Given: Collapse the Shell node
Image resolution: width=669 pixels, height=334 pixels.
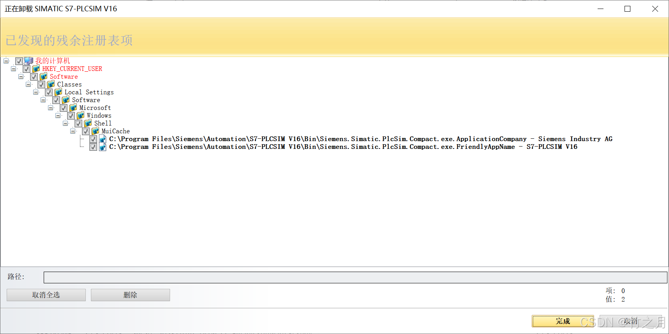Looking at the screenshot, I should (x=65, y=123).
